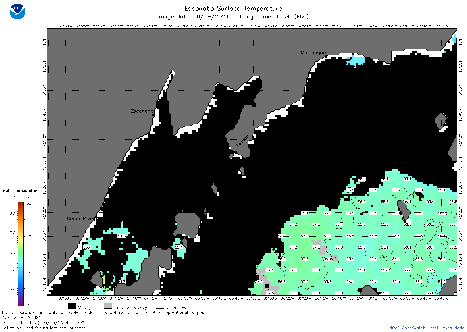Click the 'Cloudy' legend label text

pyautogui.click(x=84, y=307)
